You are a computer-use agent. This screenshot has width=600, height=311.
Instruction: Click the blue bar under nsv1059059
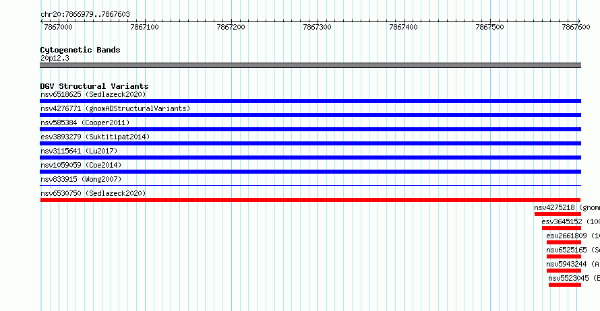click(x=310, y=172)
